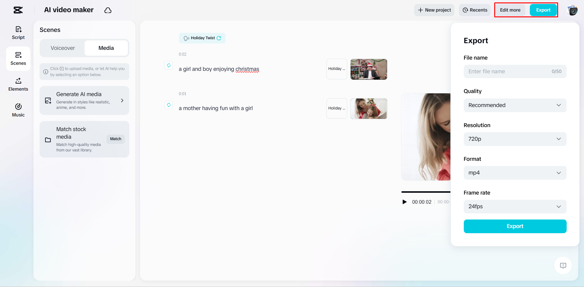The height and width of the screenshot is (287, 584).
Task: Click the Generate AI media image icon
Action: 48,101
